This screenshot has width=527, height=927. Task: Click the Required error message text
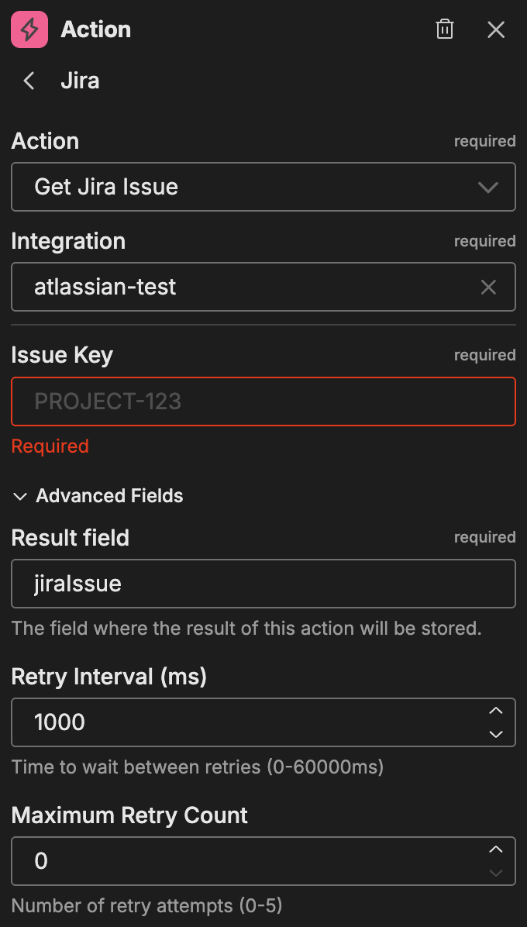click(x=50, y=446)
